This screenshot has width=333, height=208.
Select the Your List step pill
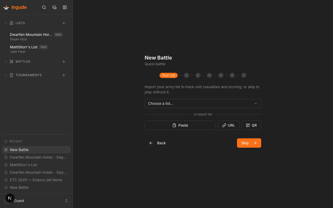click(x=169, y=75)
